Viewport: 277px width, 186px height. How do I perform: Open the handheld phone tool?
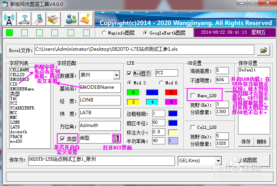39,19
